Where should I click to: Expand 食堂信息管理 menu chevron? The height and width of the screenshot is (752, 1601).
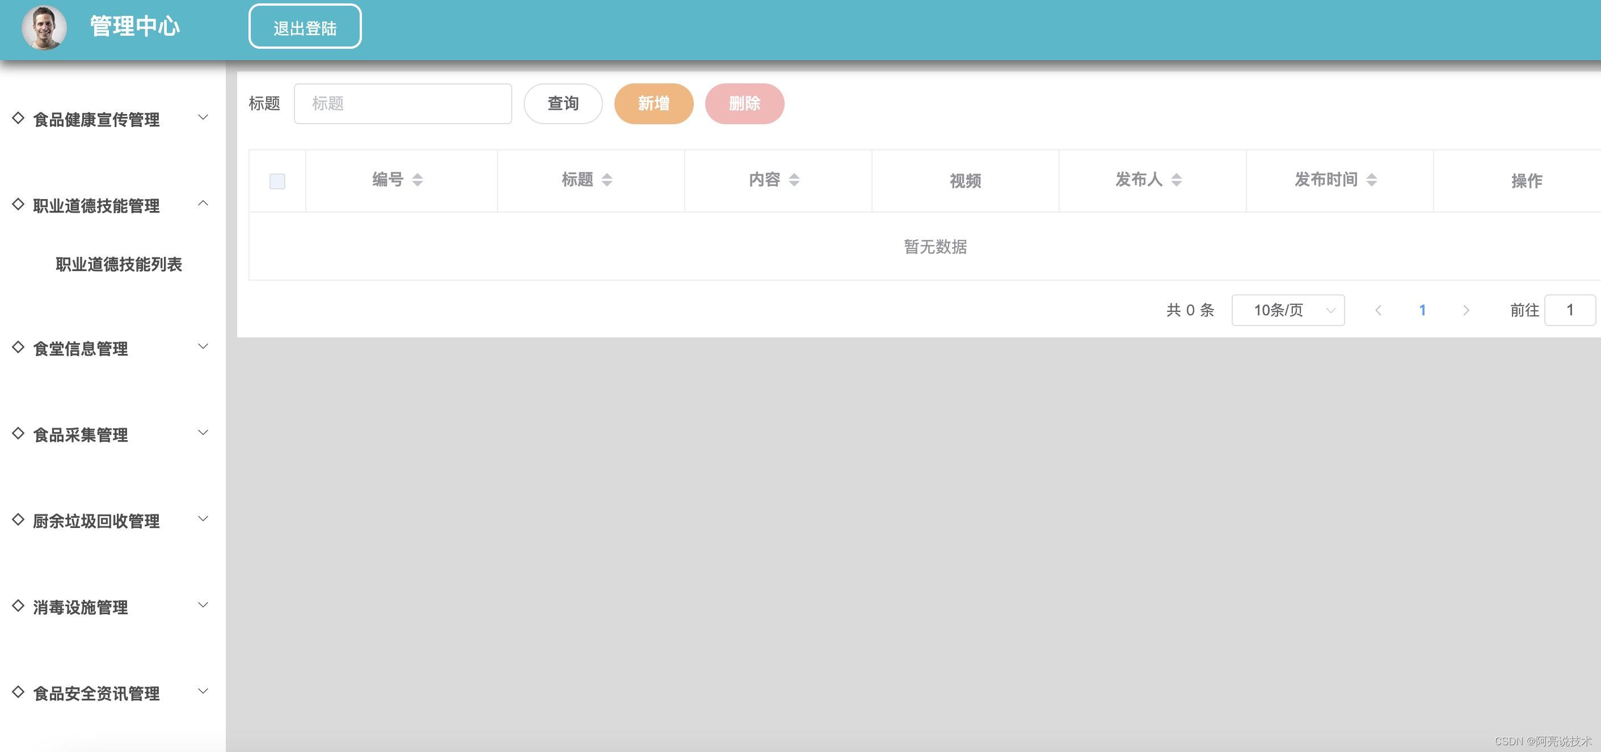coord(203,347)
